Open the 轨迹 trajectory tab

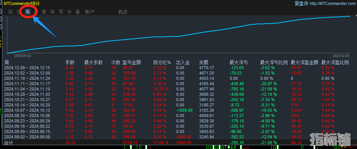point(123,12)
